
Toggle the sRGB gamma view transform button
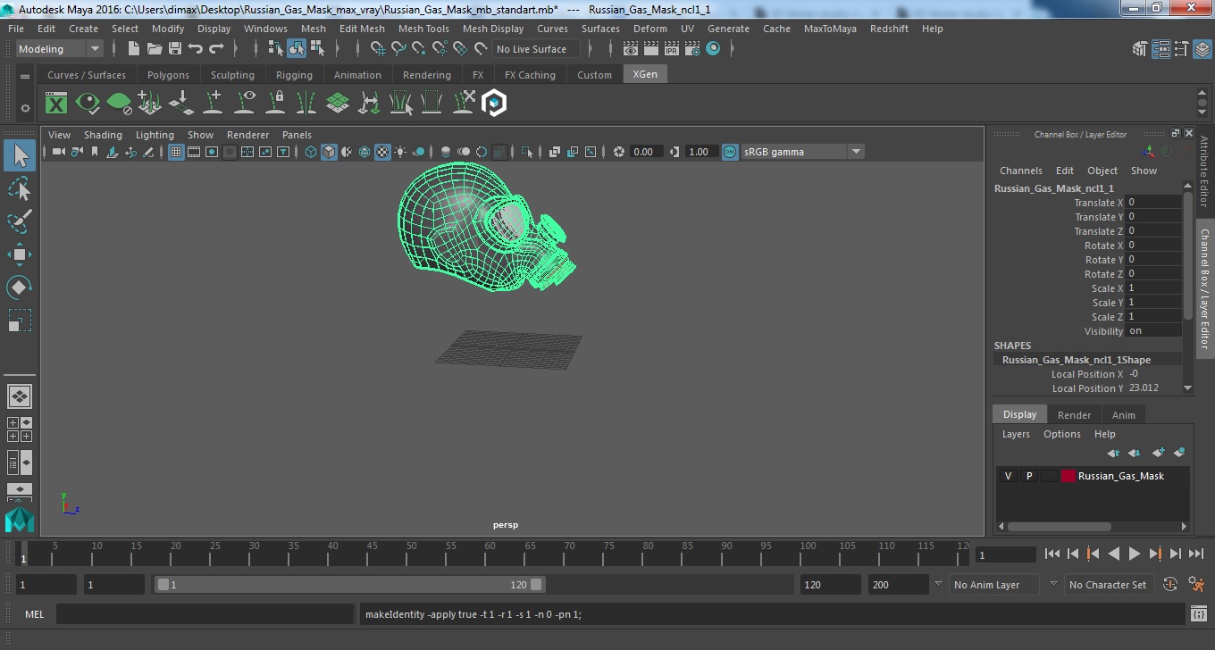(730, 152)
